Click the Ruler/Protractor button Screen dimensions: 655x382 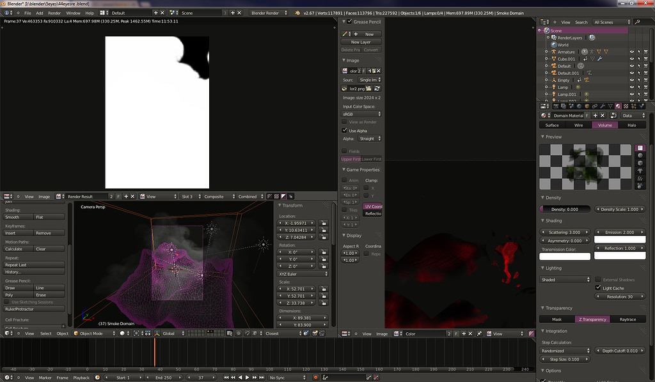point(34,309)
